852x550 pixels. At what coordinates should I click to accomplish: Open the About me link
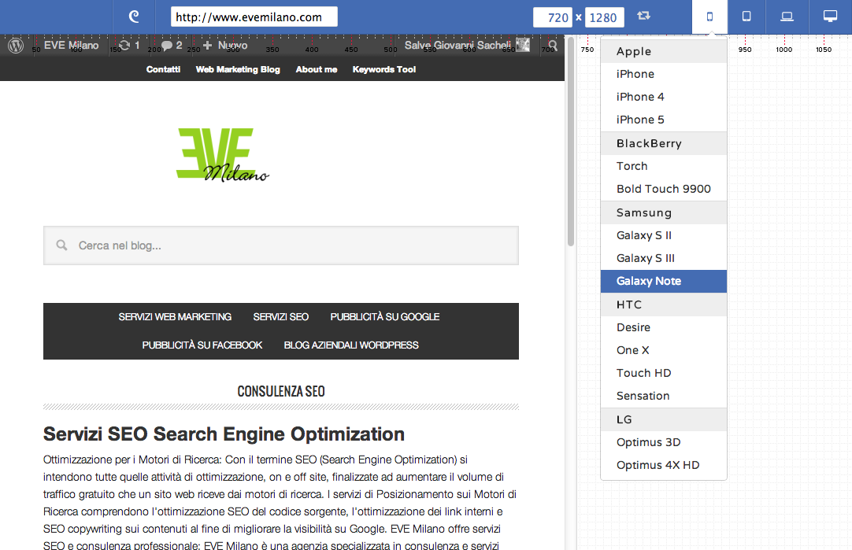coord(317,69)
